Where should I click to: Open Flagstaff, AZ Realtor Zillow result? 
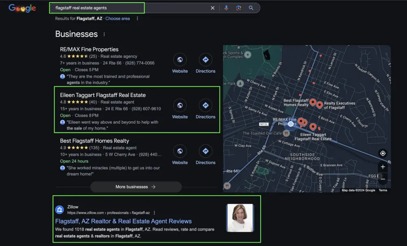(x=123, y=221)
